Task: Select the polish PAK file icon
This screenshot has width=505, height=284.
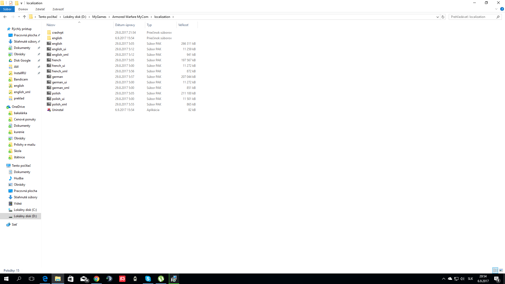Action: 49,93
